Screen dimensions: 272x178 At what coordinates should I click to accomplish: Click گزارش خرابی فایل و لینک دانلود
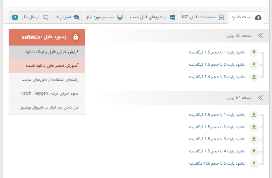[47, 52]
